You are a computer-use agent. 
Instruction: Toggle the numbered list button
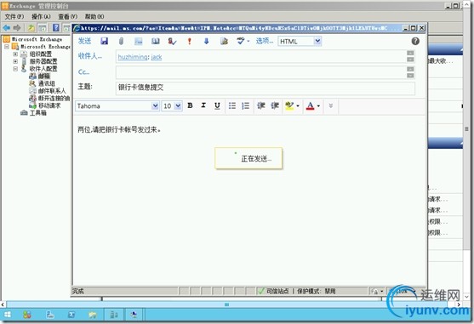(x=245, y=105)
